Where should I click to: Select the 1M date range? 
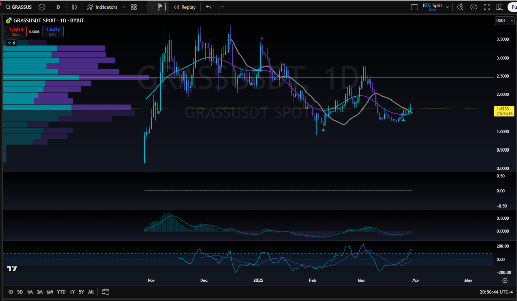pyautogui.click(x=30, y=292)
